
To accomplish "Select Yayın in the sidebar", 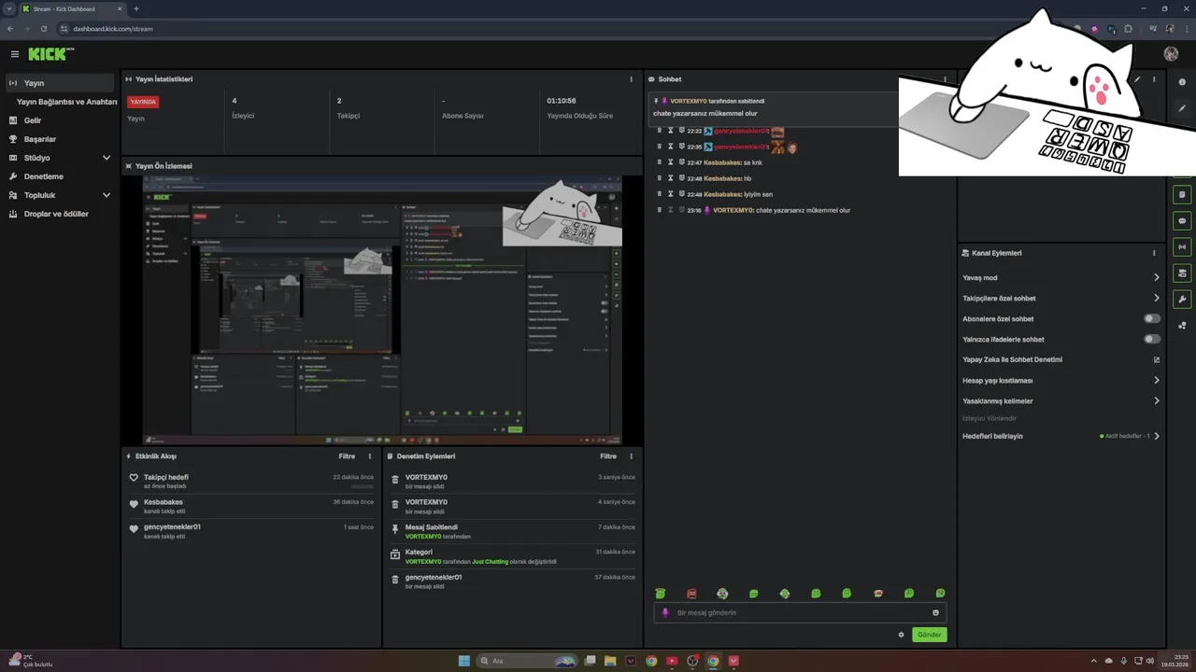I will click(x=61, y=83).
